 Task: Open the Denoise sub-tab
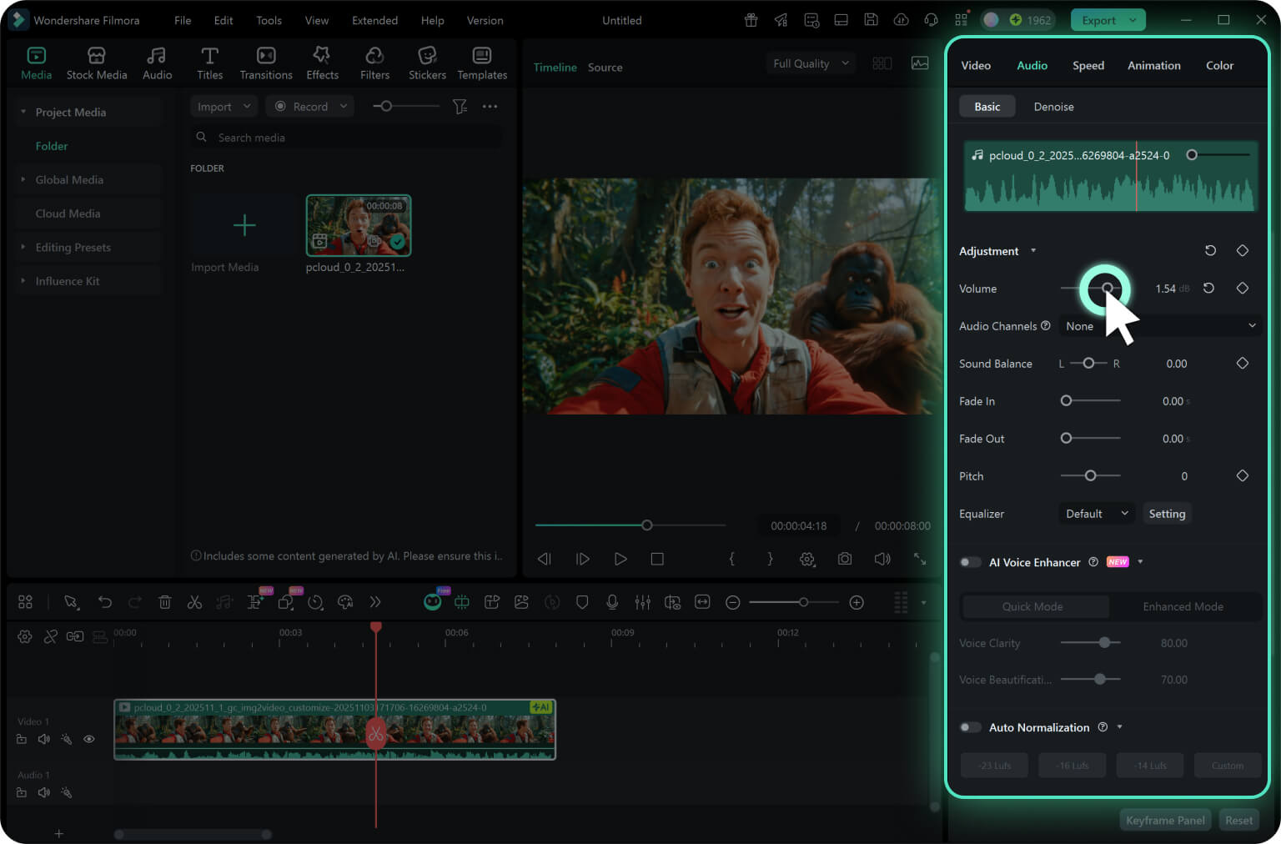coord(1053,107)
